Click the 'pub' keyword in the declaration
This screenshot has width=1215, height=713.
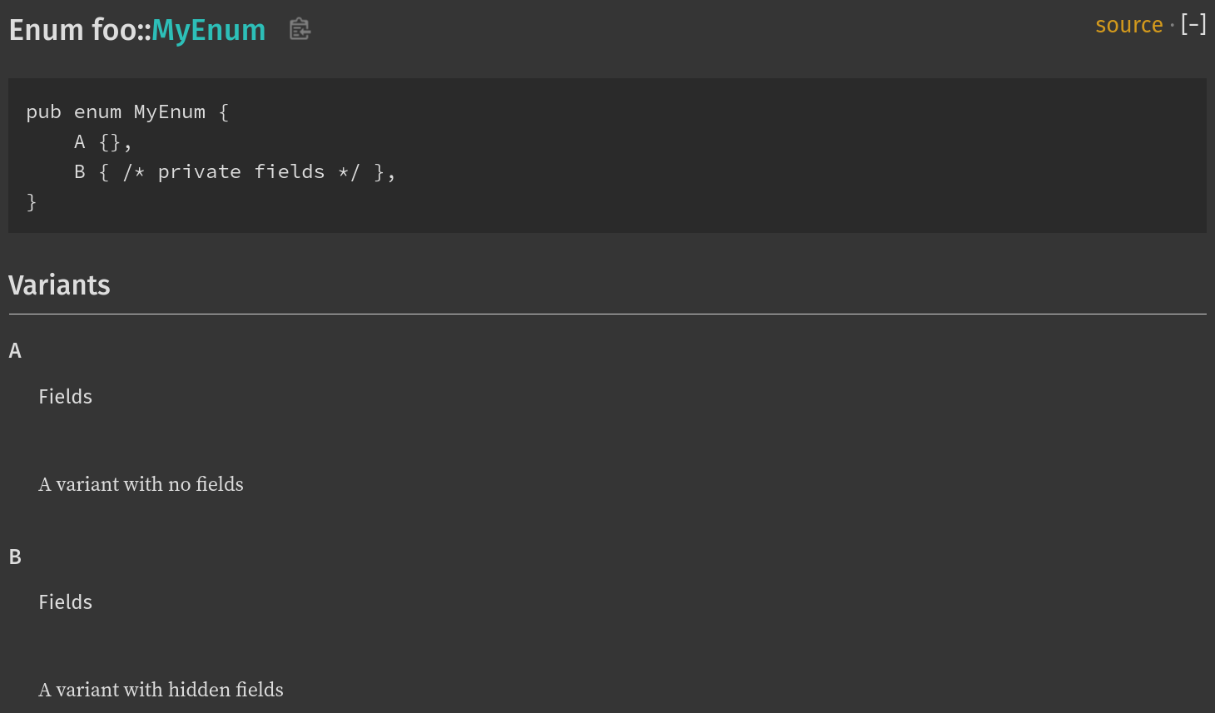click(x=43, y=112)
